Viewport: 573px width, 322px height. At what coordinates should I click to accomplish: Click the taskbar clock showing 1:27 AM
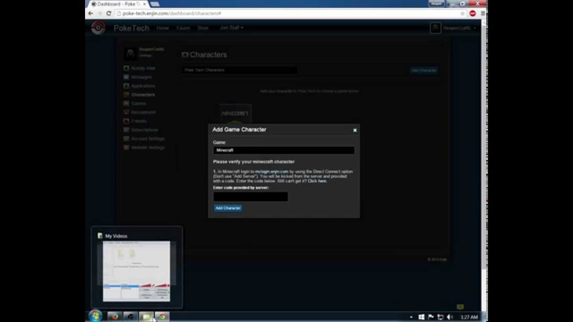coord(469,317)
